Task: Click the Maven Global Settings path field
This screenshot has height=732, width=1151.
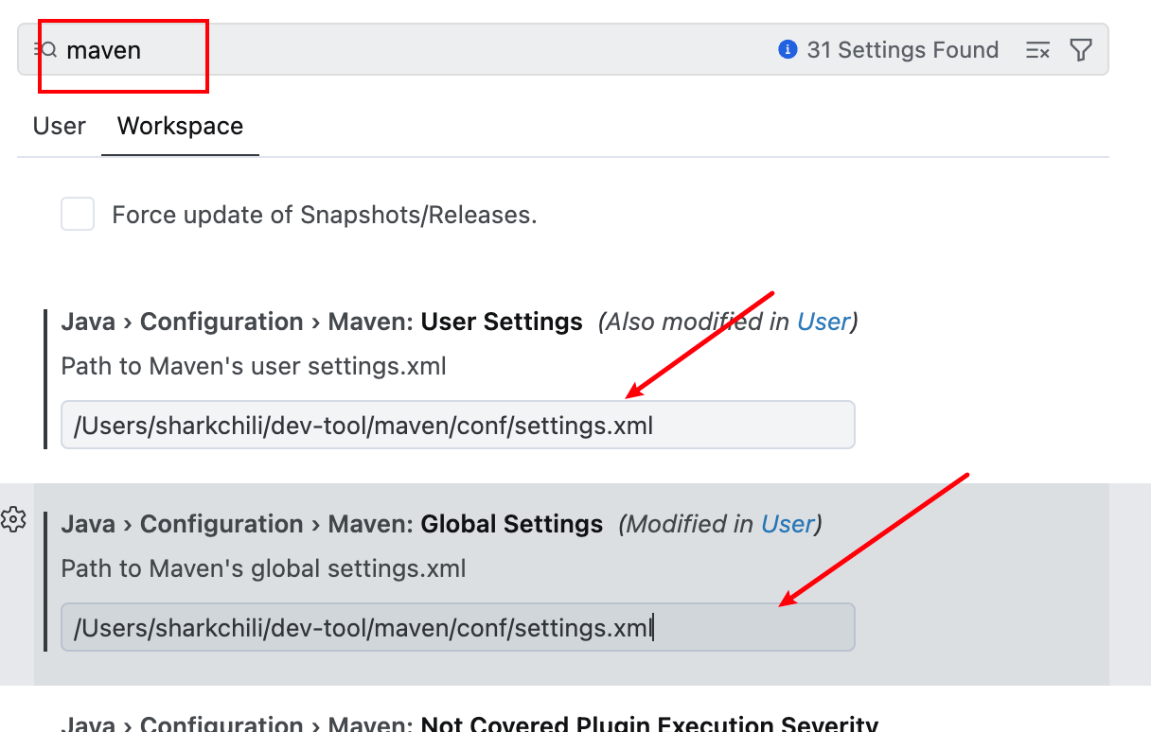Action: (x=458, y=627)
